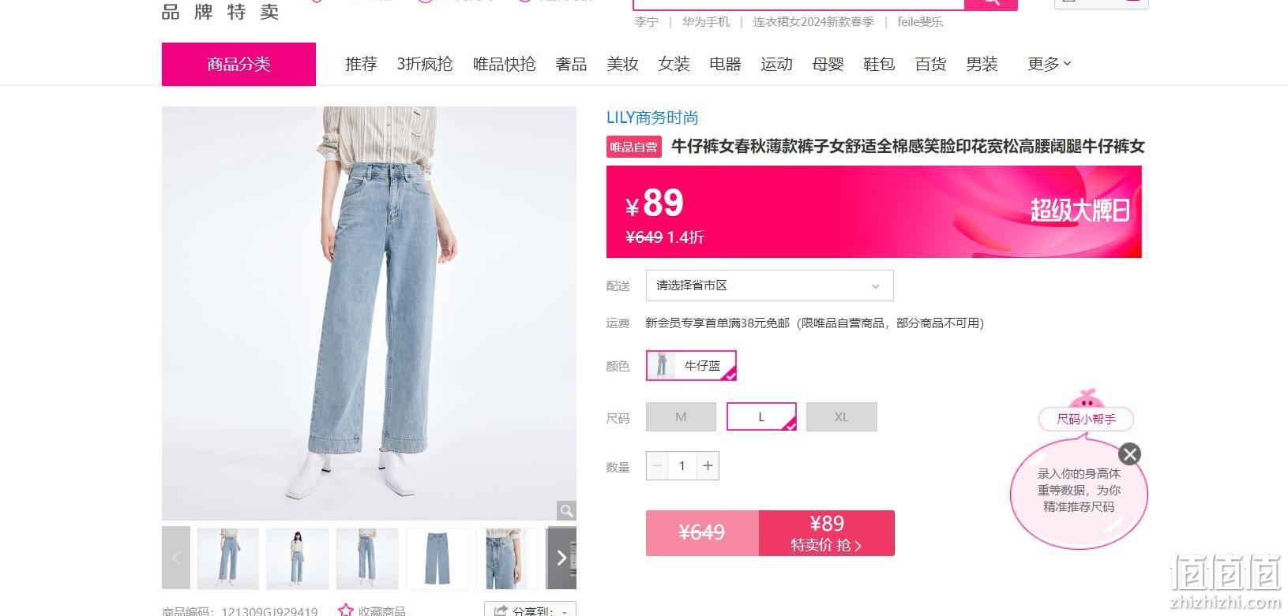1288x616 pixels.
Task: Increase quantity with plus button
Action: point(708,466)
